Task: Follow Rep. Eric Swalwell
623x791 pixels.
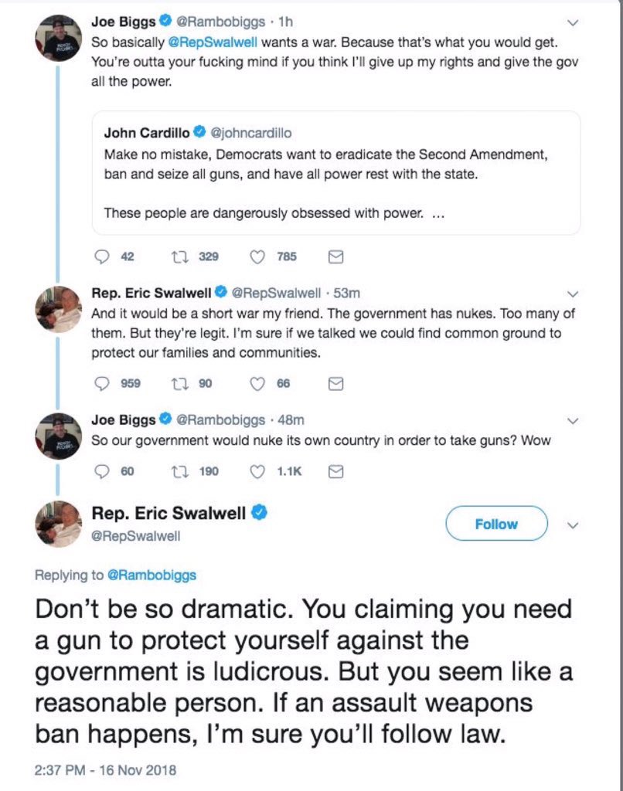Action: [x=495, y=524]
